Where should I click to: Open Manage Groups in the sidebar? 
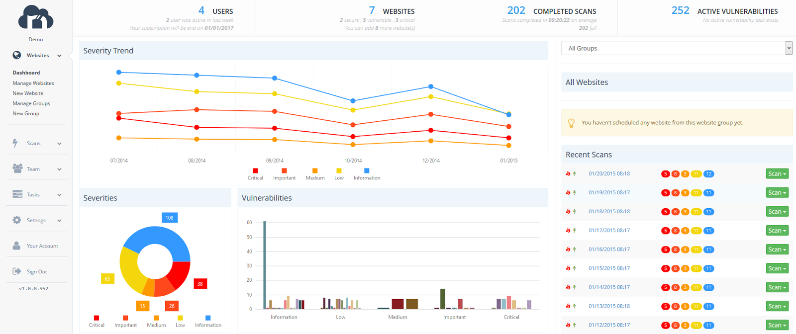point(31,103)
